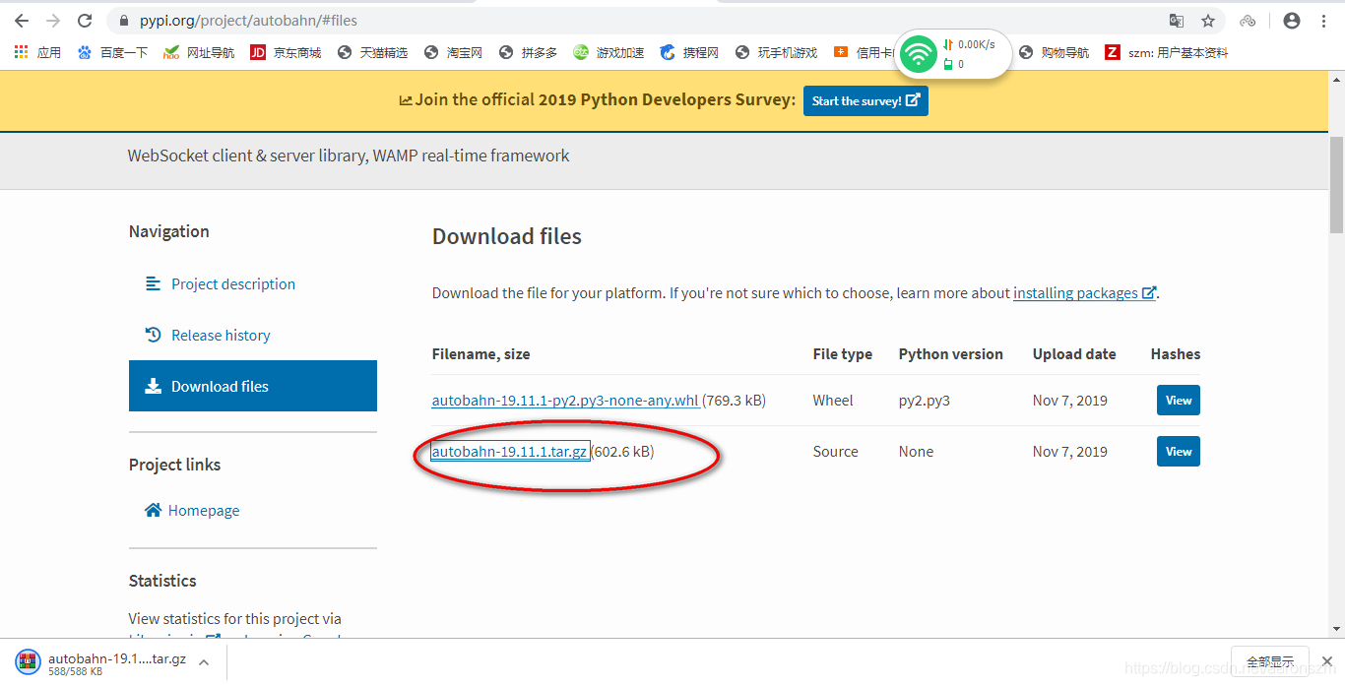Open the downloaded autobahn tar.gz in download bar
This screenshot has height=686, width=1345.
(x=117, y=659)
